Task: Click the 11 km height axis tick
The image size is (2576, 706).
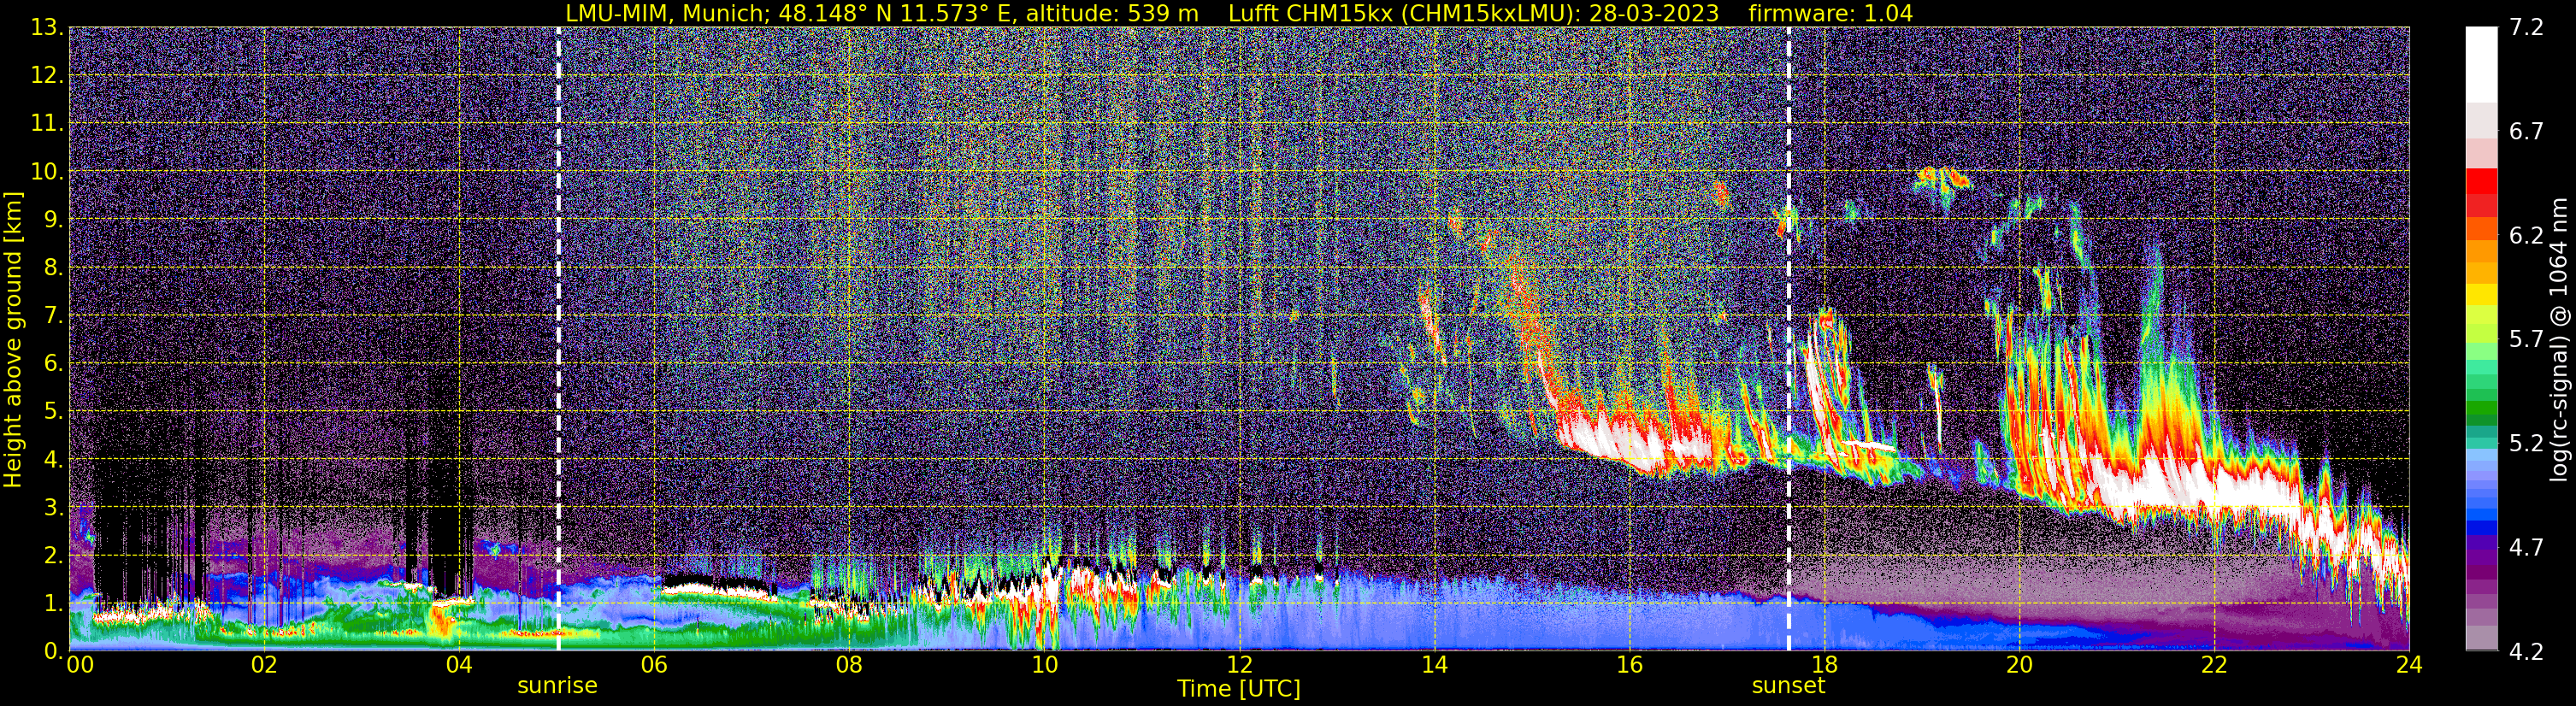Action: 47,124
